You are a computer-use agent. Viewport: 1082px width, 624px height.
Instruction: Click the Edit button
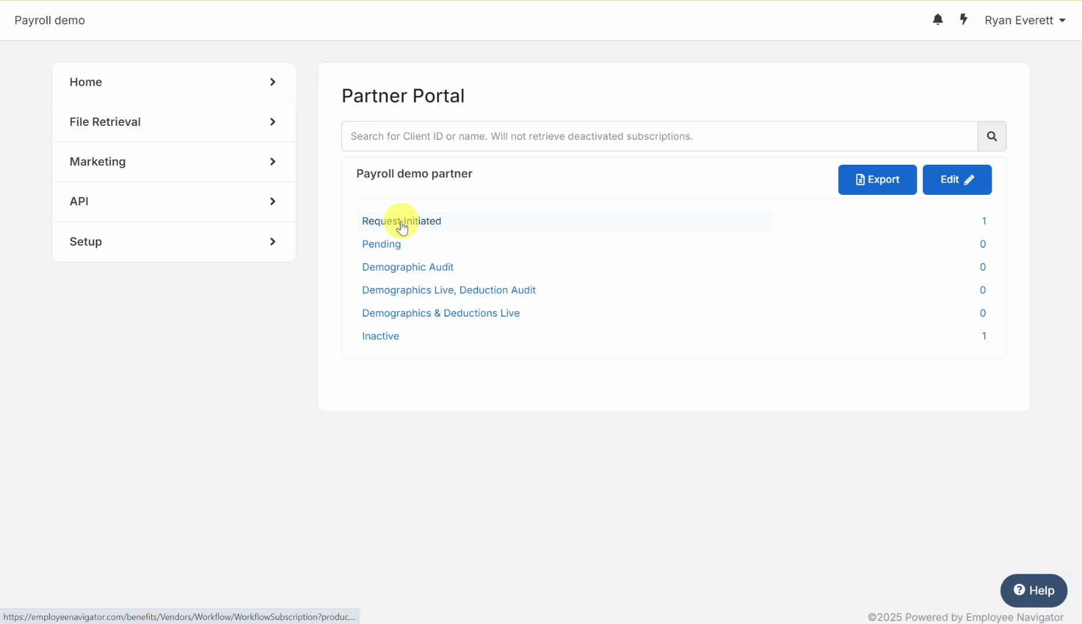click(957, 180)
